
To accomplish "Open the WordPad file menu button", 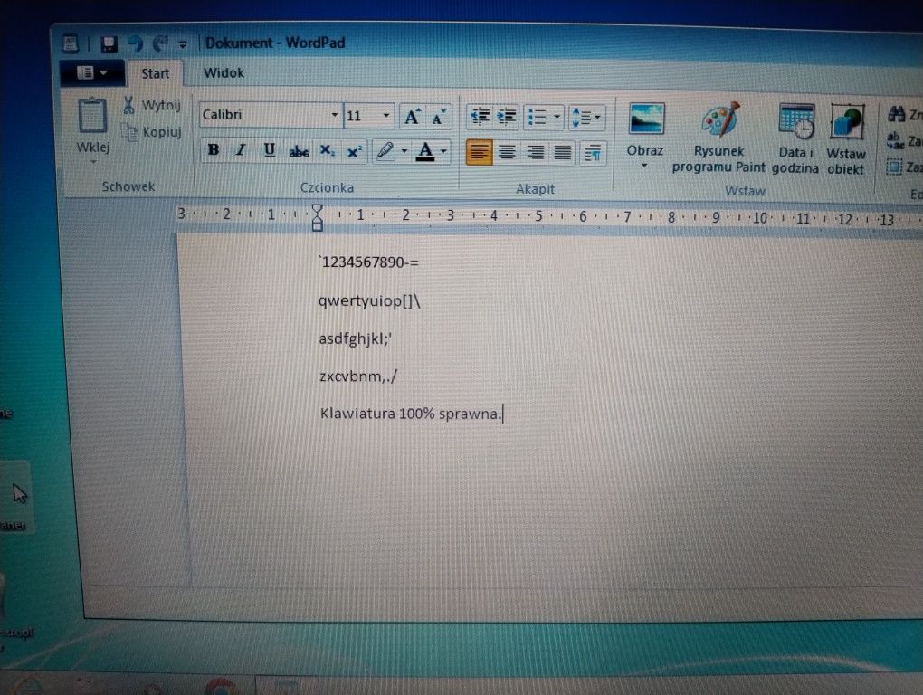I will [x=92, y=72].
